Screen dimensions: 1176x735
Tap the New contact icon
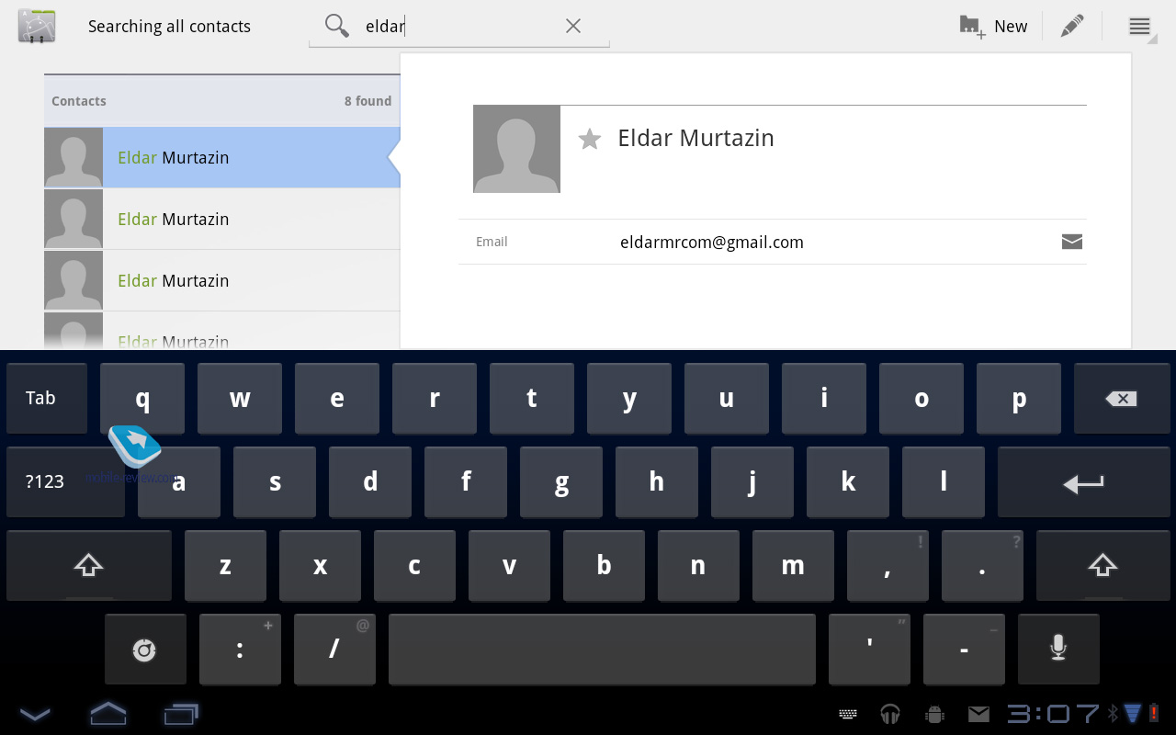[x=993, y=27]
